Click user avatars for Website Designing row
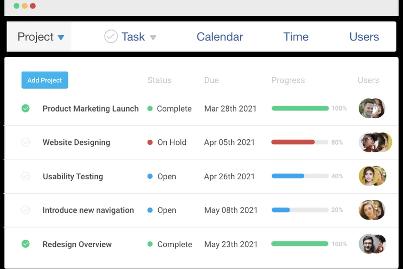403x269 pixels. point(375,142)
